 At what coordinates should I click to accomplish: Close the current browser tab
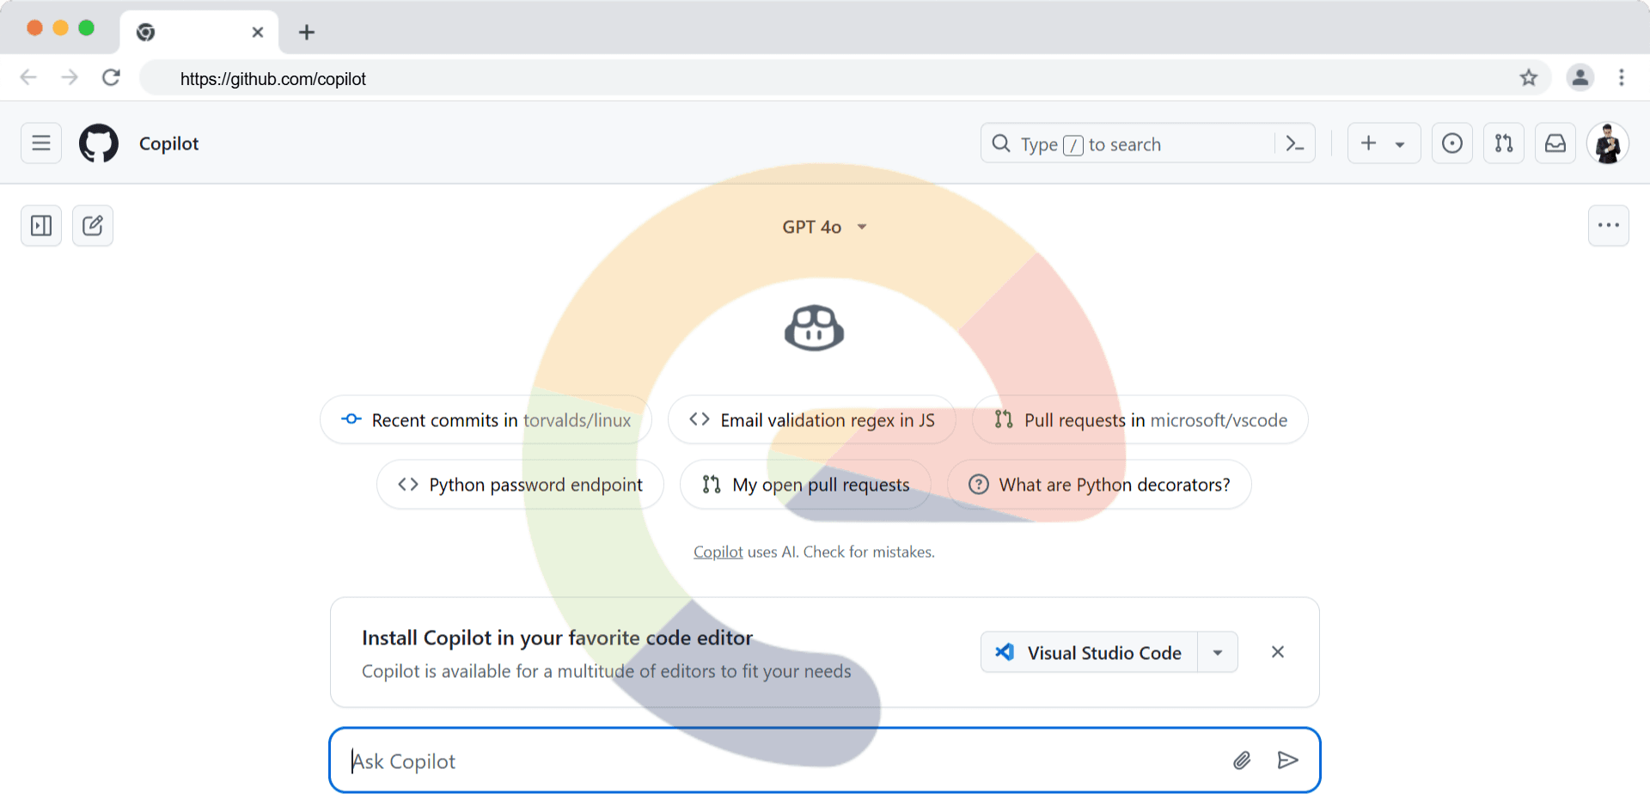(x=258, y=33)
